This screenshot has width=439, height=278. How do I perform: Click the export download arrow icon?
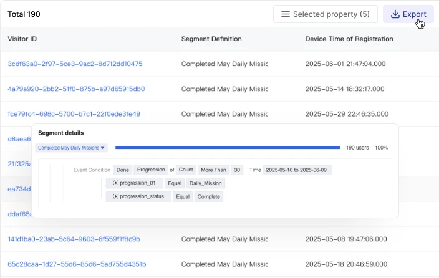[395, 14]
